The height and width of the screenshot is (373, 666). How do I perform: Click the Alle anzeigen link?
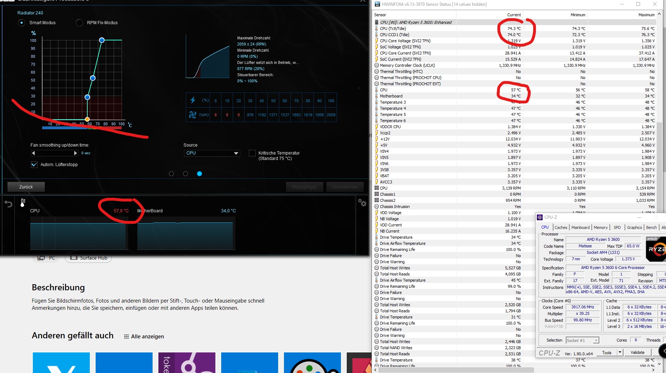point(148,337)
